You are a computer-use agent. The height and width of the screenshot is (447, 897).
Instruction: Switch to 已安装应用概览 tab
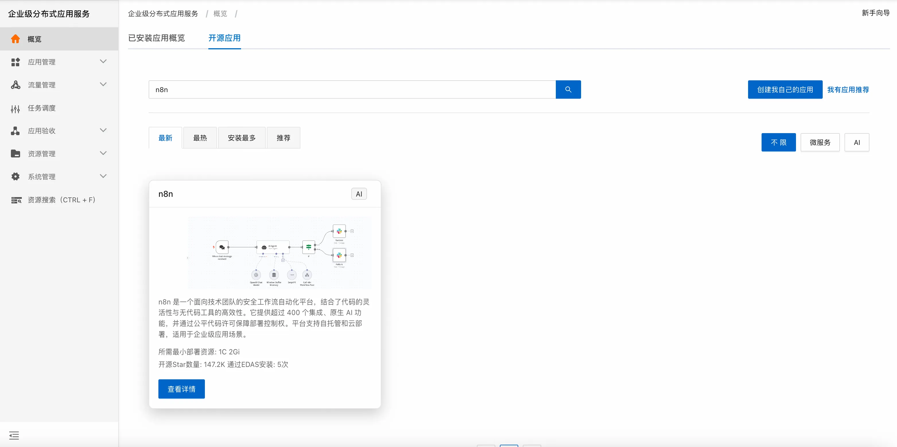tap(156, 38)
